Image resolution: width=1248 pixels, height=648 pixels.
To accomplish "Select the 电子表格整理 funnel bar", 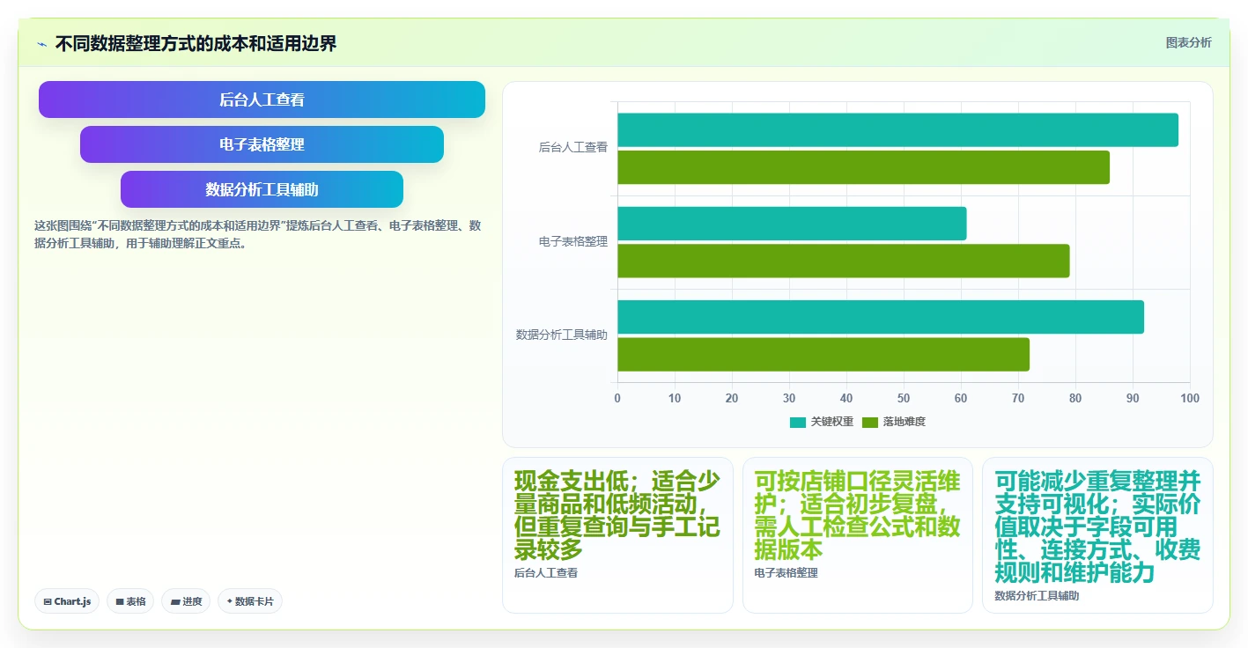I will pyautogui.click(x=262, y=144).
